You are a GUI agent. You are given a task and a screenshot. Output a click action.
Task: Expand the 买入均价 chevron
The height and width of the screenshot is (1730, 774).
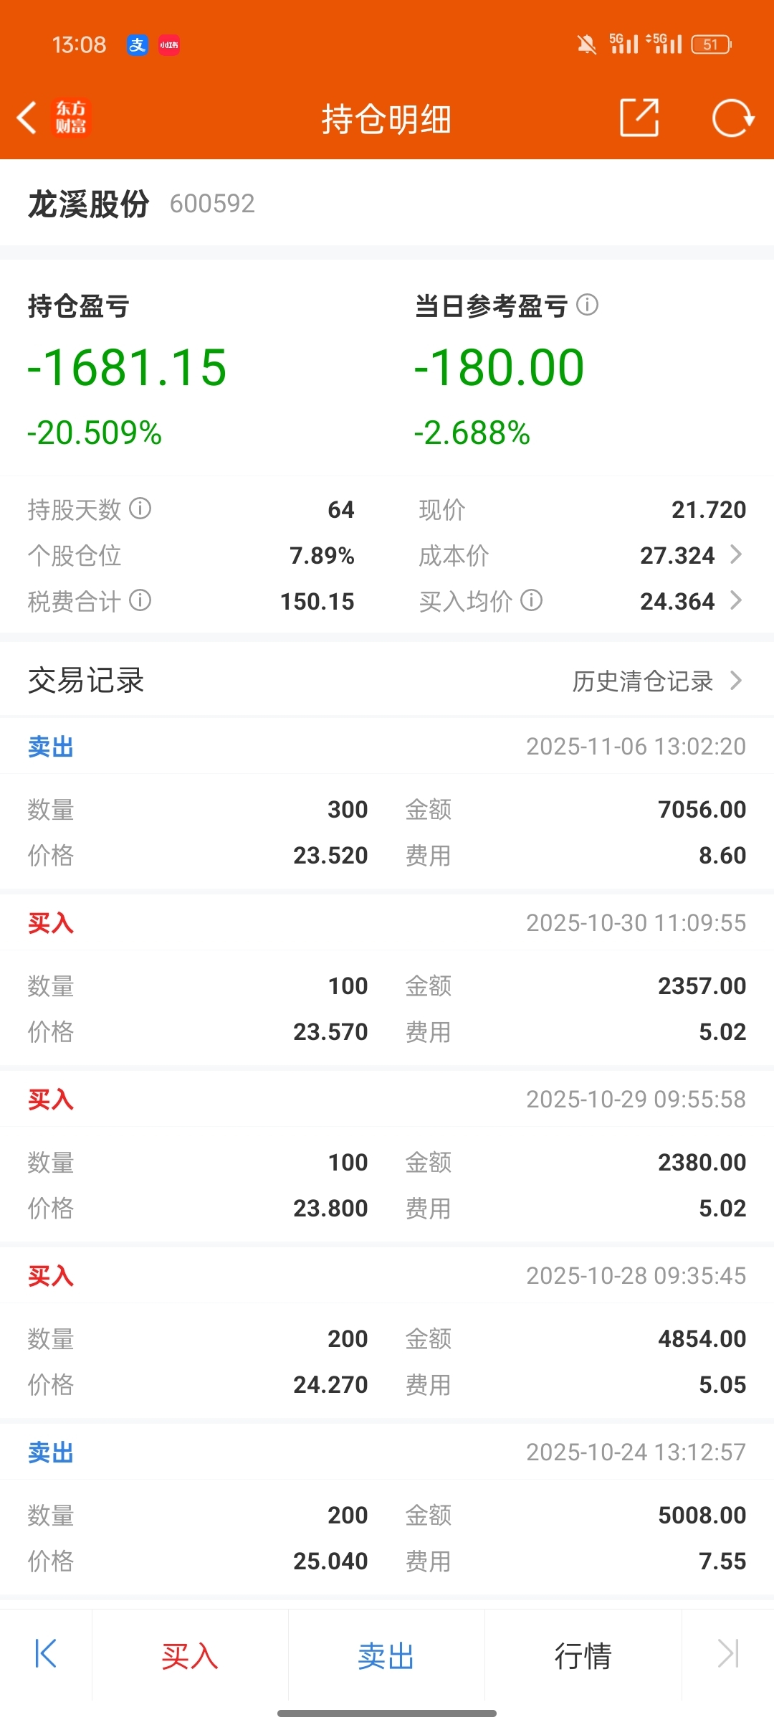click(x=735, y=600)
